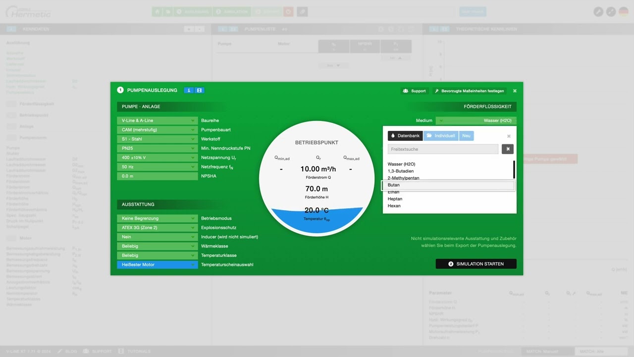This screenshot has height=357, width=634.
Task: Open Support link in bottom bar
Action: point(98,352)
